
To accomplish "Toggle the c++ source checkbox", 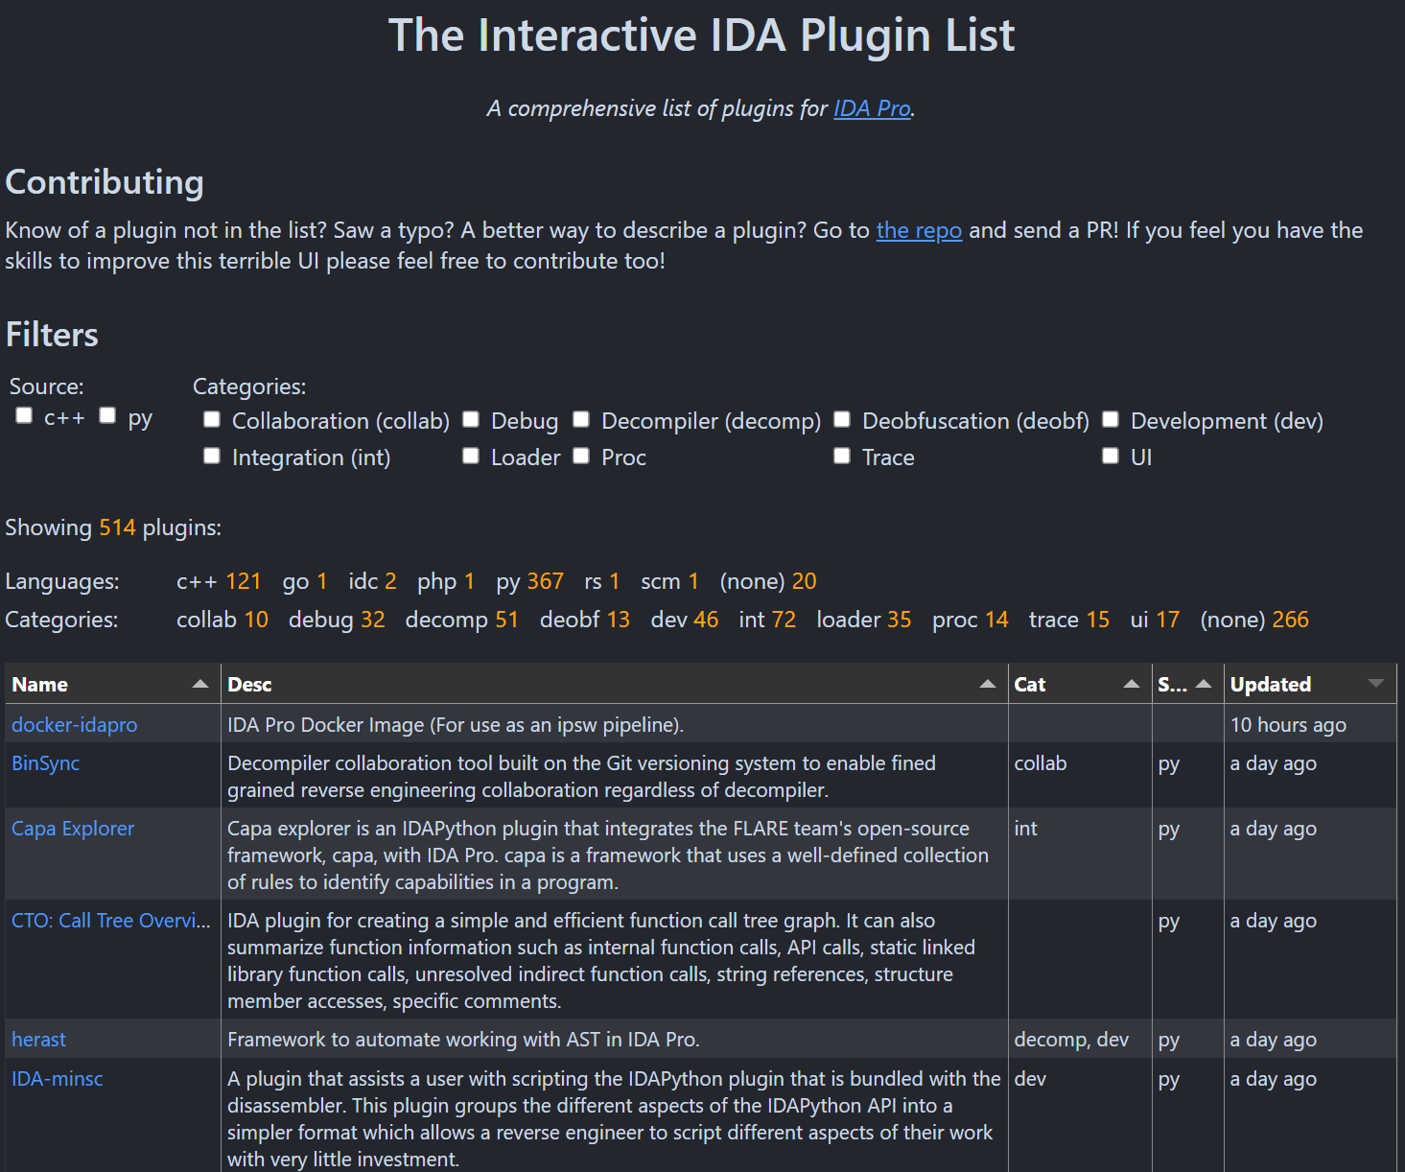I will pos(24,415).
